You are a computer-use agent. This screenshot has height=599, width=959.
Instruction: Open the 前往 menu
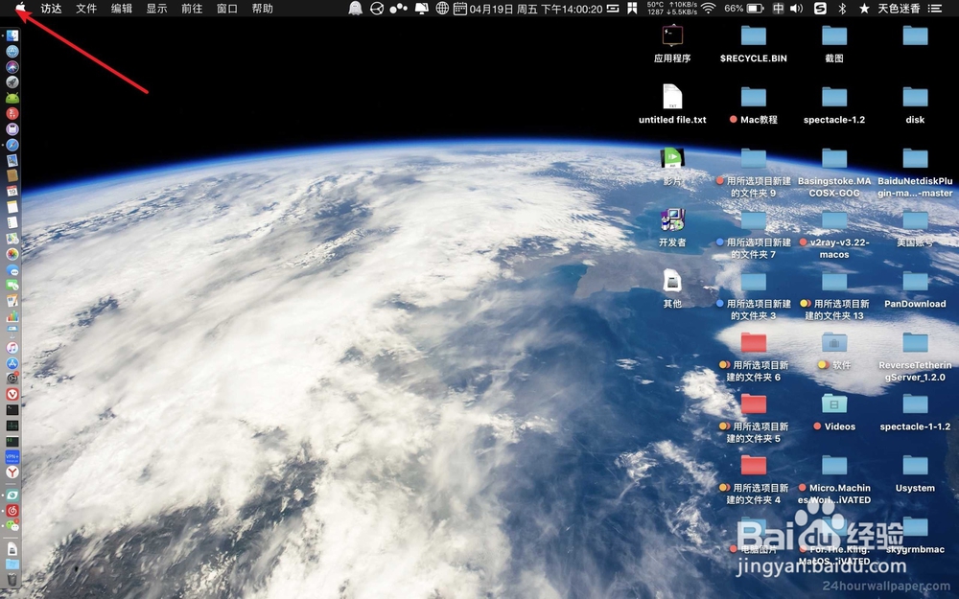pos(192,9)
